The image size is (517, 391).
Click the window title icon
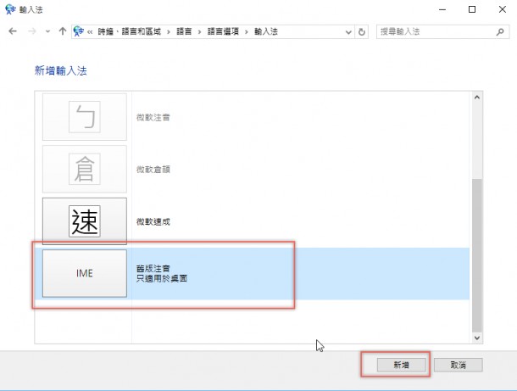[x=10, y=9]
